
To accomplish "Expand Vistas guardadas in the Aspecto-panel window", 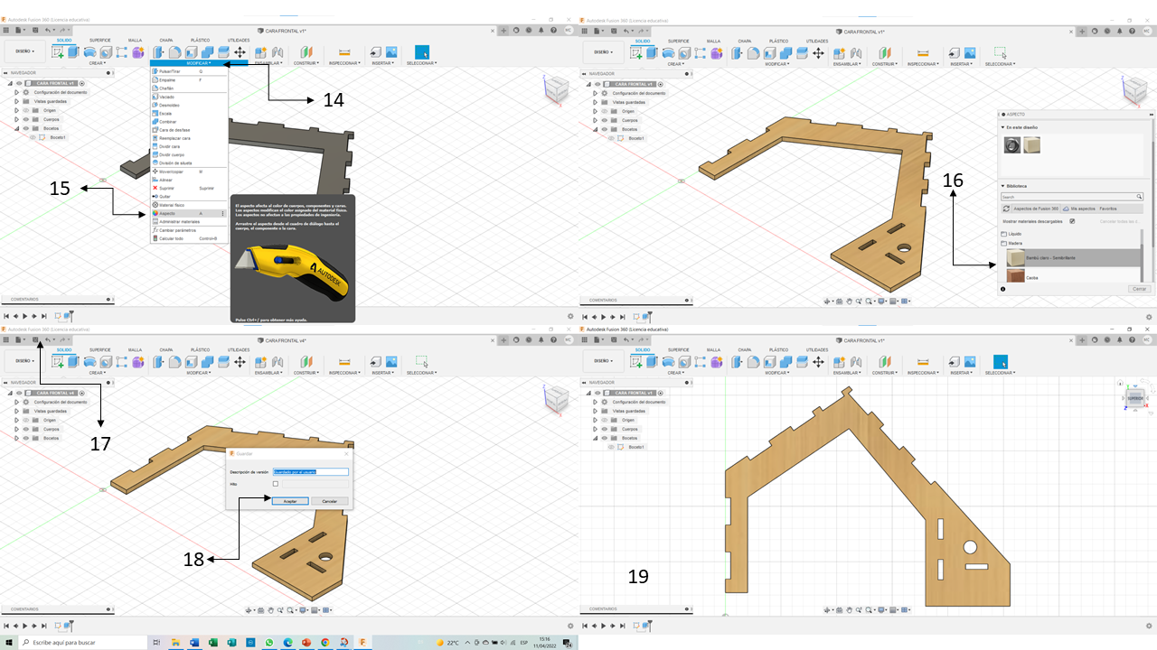I will (x=595, y=102).
